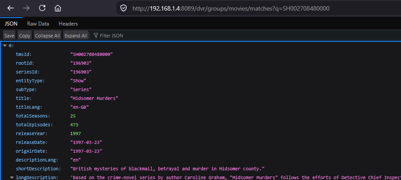Select the text "Based on the crime-novel series..."
The height and width of the screenshot is (180, 401).
coord(236,177)
